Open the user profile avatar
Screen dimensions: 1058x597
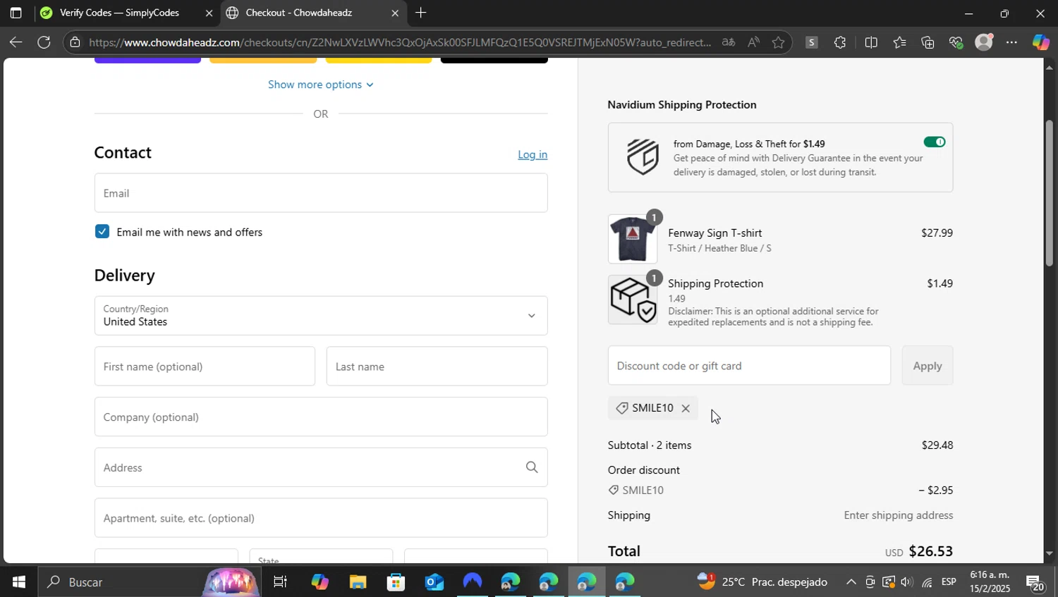pos(984,42)
